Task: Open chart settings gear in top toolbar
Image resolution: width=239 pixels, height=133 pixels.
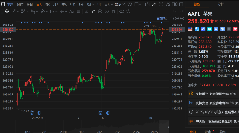Action: coord(129,4)
